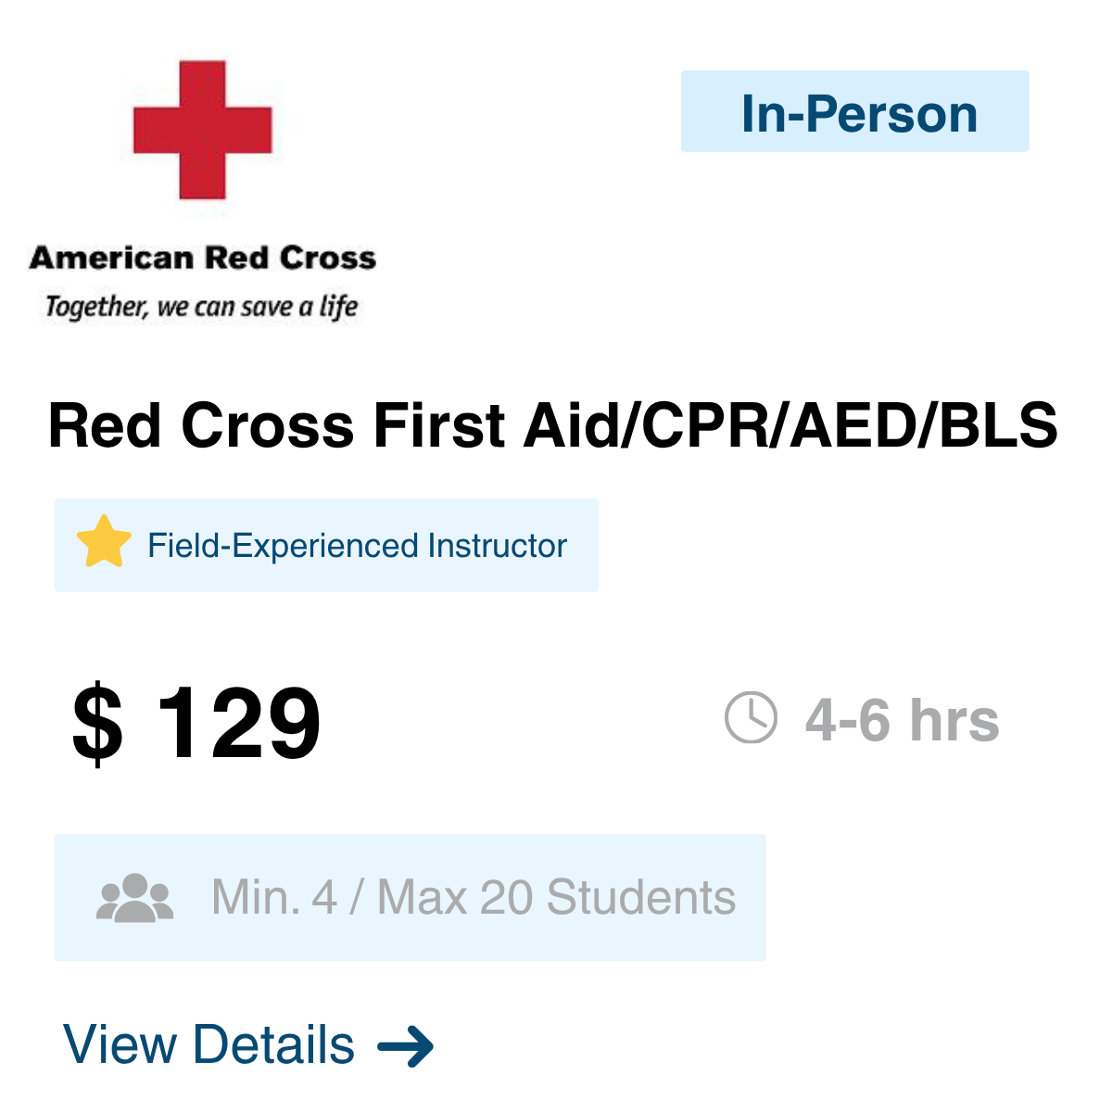Click the American Red Cross logo image
This screenshot has height=1112, width=1112.
[202, 191]
